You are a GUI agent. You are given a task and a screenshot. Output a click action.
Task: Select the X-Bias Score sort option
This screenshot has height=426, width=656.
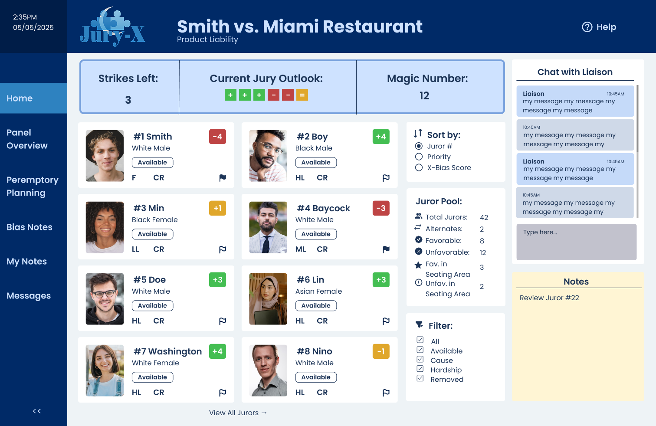(x=419, y=167)
